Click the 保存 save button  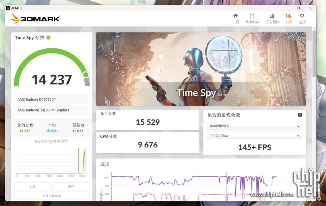pyautogui.click(x=71, y=186)
